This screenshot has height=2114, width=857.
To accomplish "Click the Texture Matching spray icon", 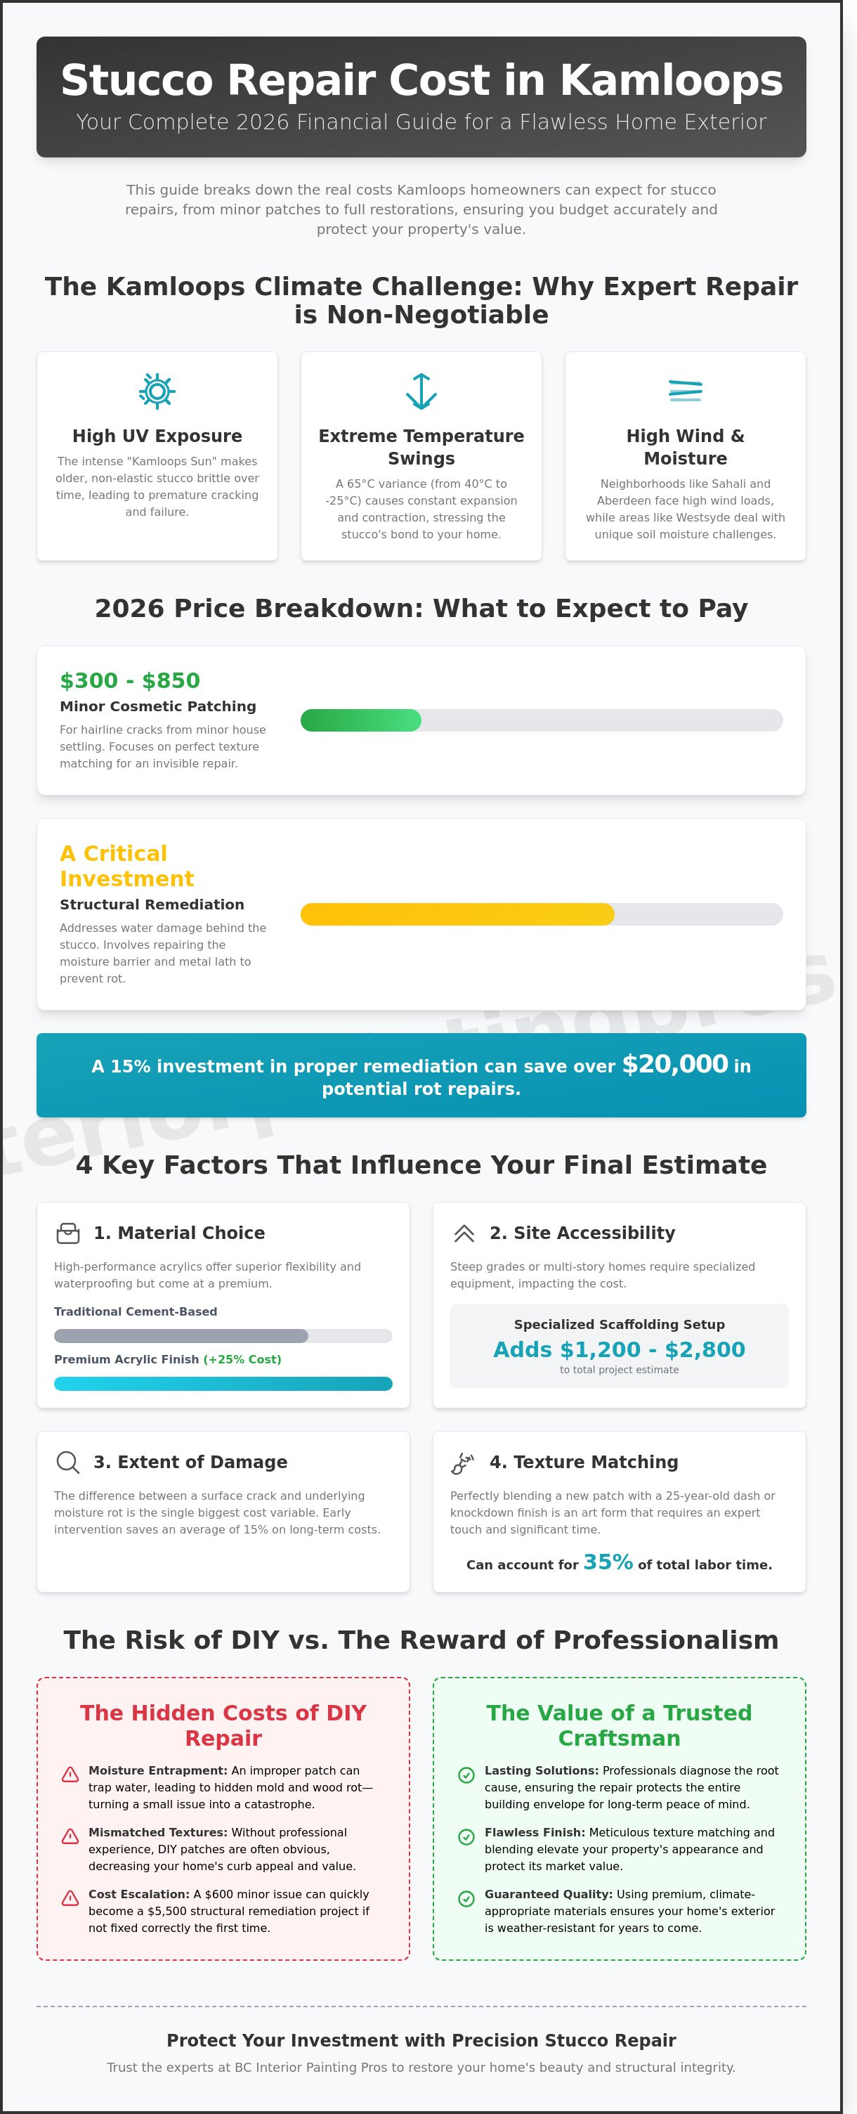I will click(x=464, y=1463).
